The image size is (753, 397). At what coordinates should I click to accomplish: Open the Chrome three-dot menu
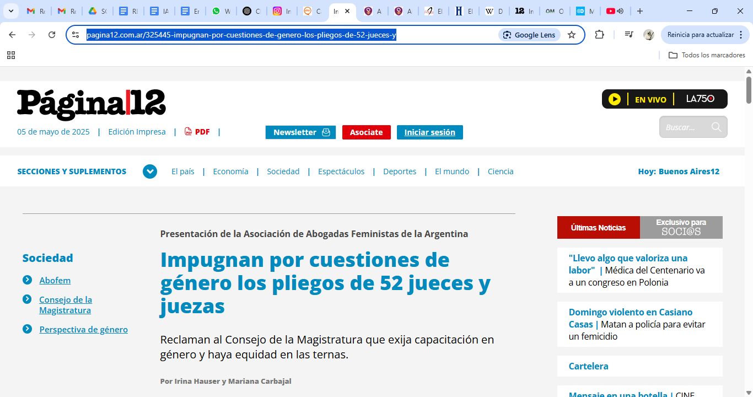pyautogui.click(x=741, y=34)
